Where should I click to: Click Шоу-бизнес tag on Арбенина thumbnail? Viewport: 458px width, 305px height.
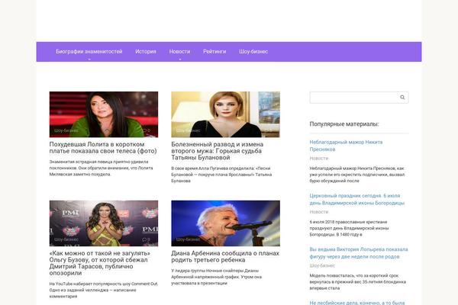click(x=188, y=239)
